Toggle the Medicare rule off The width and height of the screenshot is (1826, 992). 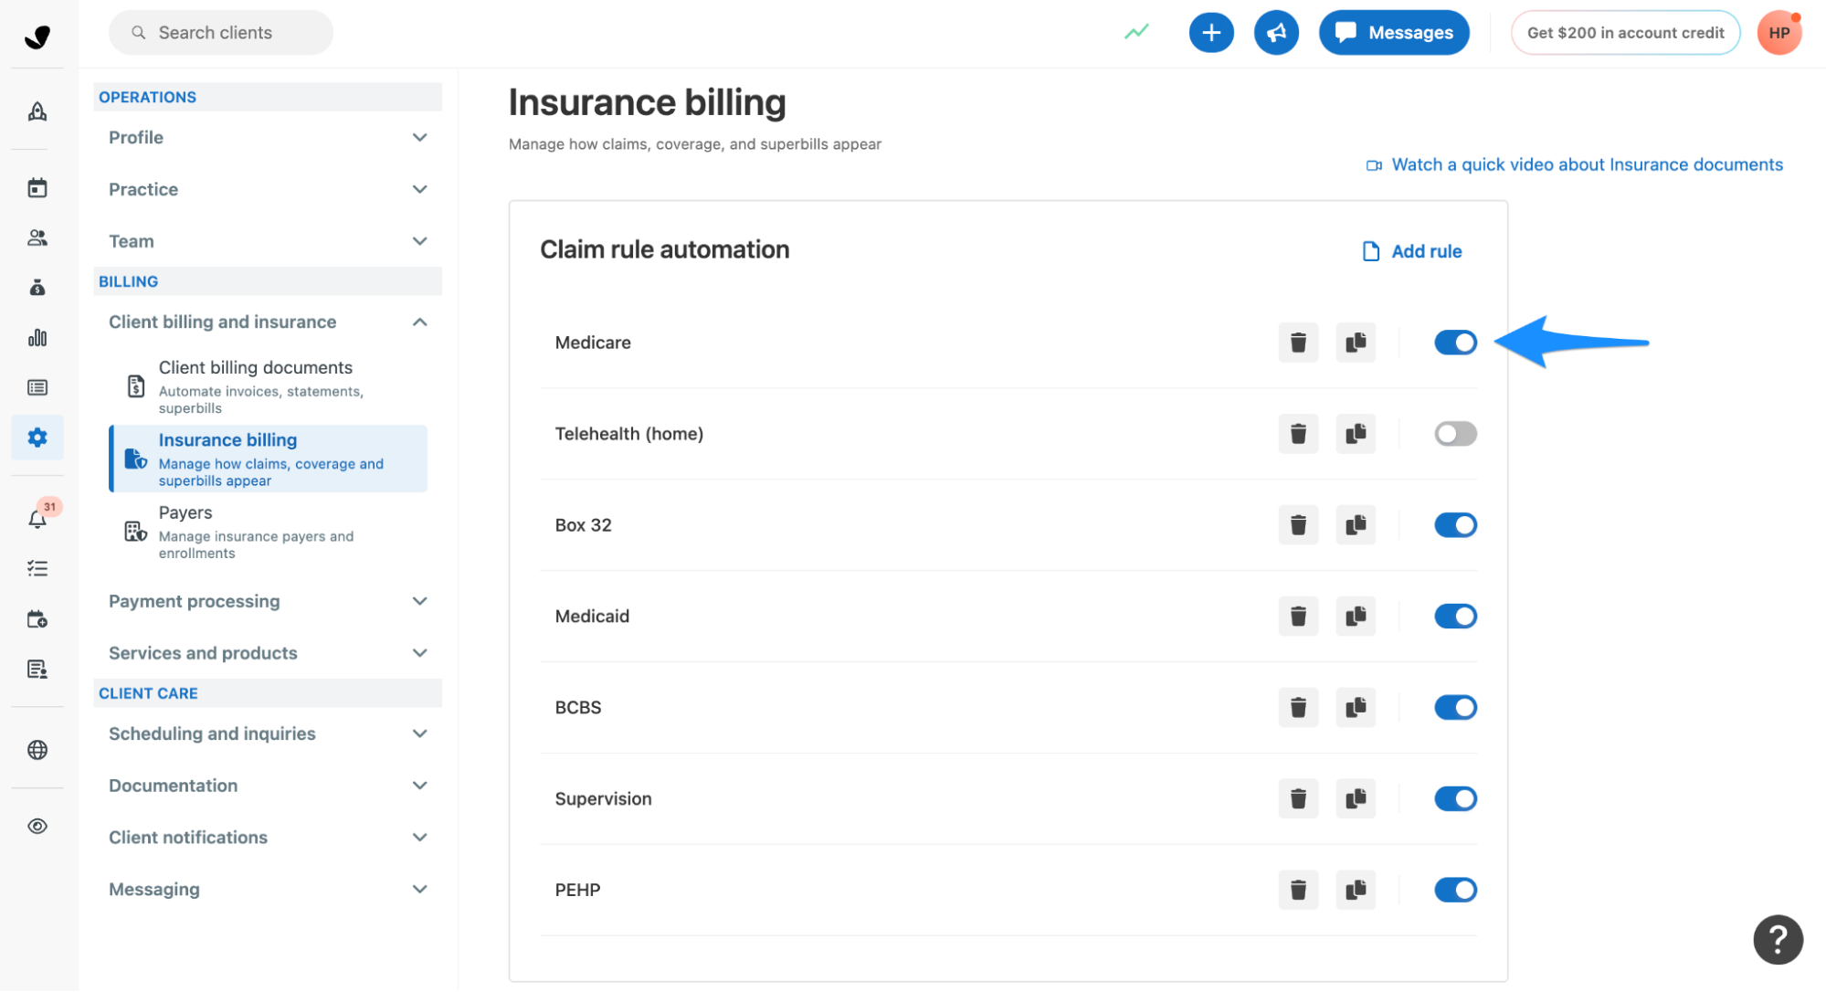point(1455,343)
